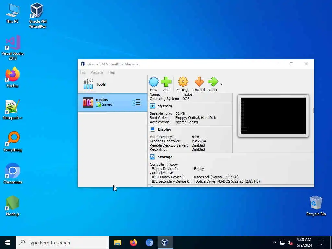The image size is (332, 249).
Task: Select the Firefox desktop shortcut
Action: click(13, 77)
